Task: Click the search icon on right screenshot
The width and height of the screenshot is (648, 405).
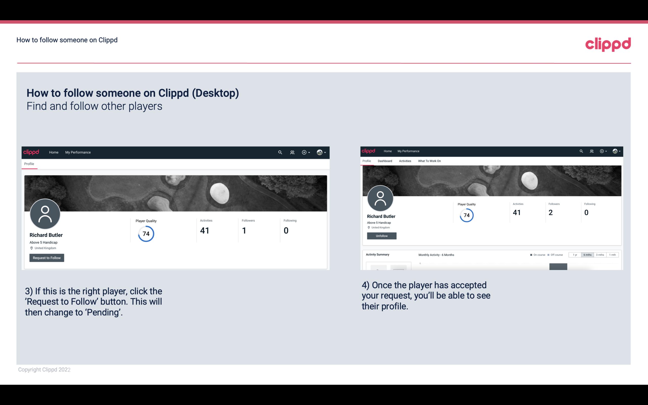Action: (x=581, y=151)
